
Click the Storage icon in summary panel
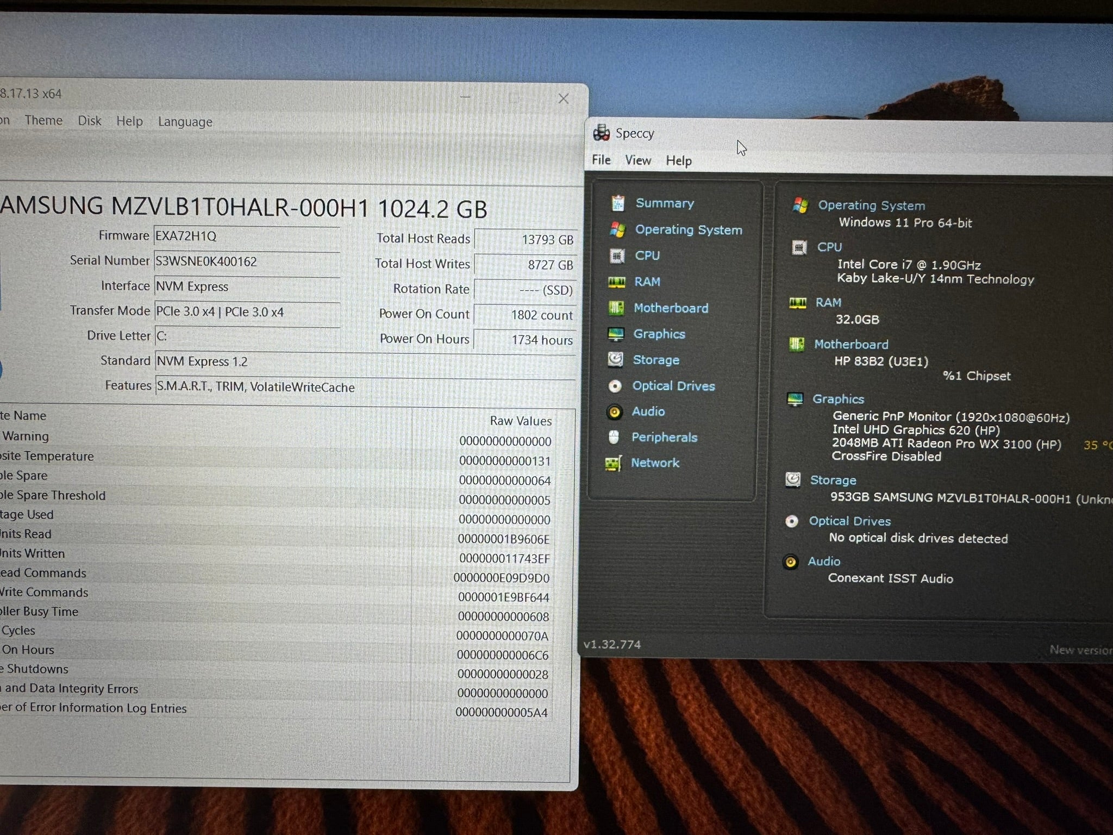coord(793,480)
